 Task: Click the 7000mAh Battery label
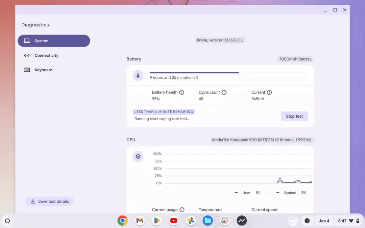[295, 59]
